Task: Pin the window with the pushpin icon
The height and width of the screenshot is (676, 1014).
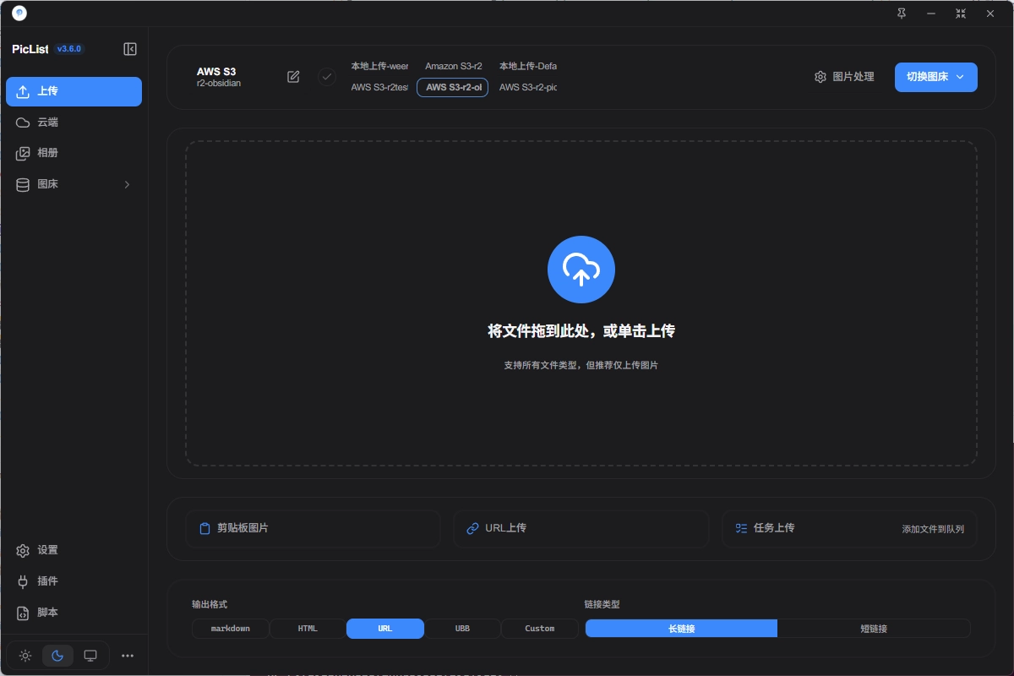Action: click(x=902, y=14)
